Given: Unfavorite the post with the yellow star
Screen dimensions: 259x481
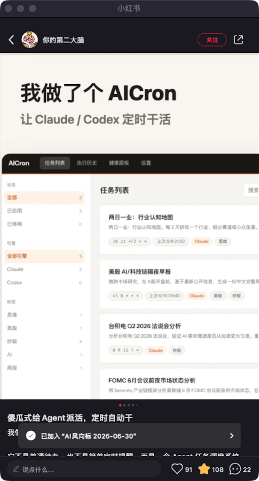Looking at the screenshot, I should click(204, 469).
